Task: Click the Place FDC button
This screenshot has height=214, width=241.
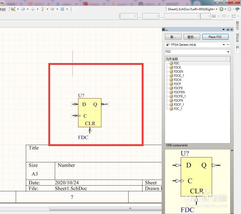Action: [215, 37]
